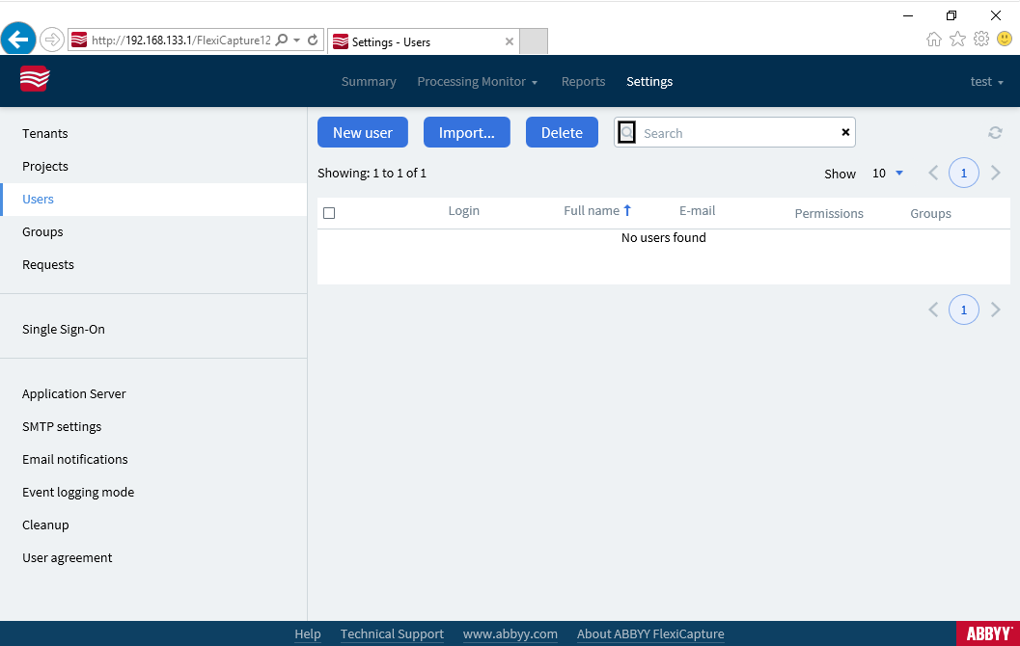Go to next page using top pagination arrow
Image resolution: width=1020 pixels, height=646 pixels.
click(995, 173)
